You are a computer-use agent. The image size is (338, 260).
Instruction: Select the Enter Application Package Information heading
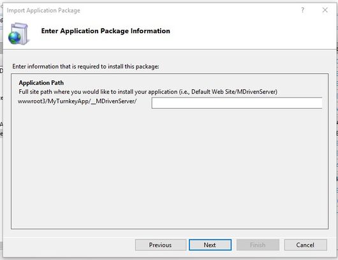tap(106, 31)
